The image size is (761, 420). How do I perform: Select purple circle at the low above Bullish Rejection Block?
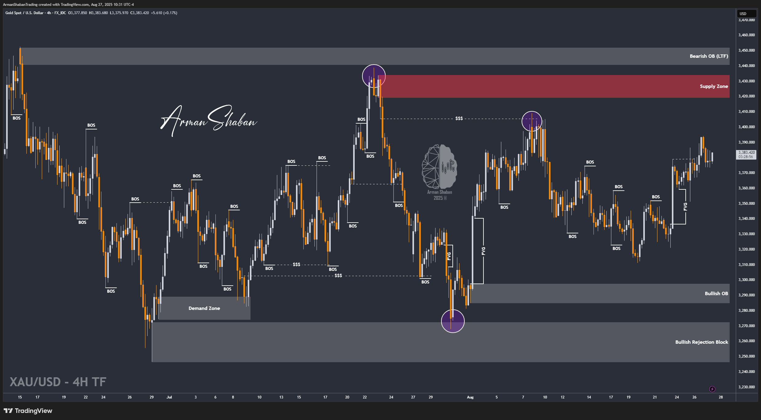[453, 321]
